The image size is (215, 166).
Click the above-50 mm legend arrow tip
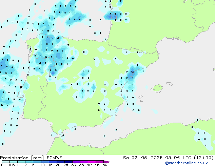[107, 162]
